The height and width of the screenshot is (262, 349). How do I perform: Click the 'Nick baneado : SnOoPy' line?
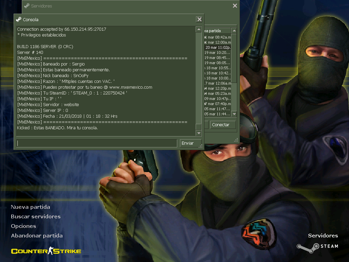point(53,75)
